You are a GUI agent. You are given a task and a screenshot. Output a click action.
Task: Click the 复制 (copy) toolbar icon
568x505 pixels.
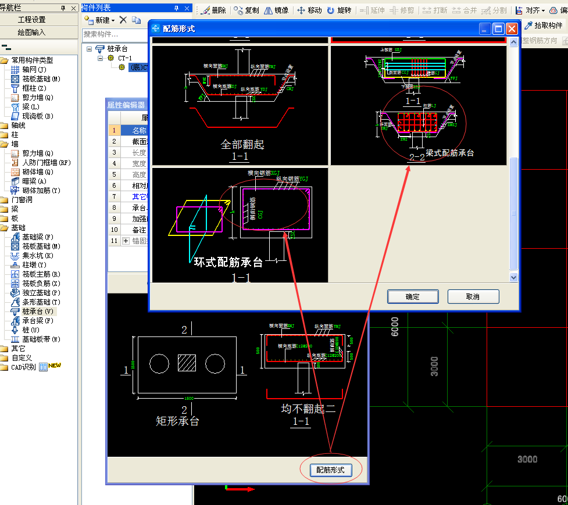247,10
